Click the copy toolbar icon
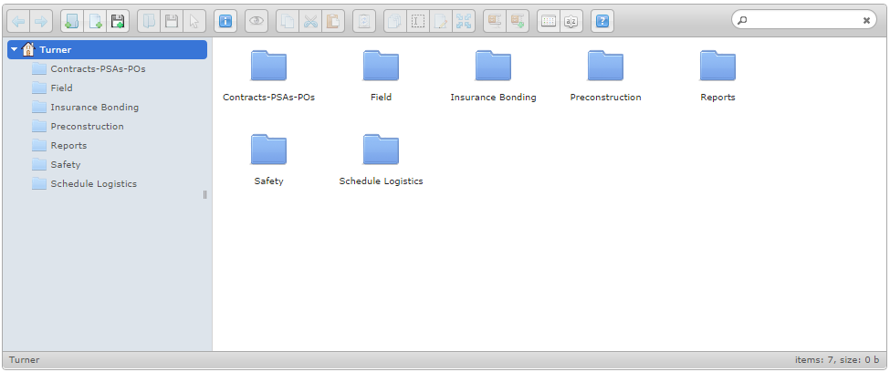Viewport: 890px width, 372px height. (288, 22)
